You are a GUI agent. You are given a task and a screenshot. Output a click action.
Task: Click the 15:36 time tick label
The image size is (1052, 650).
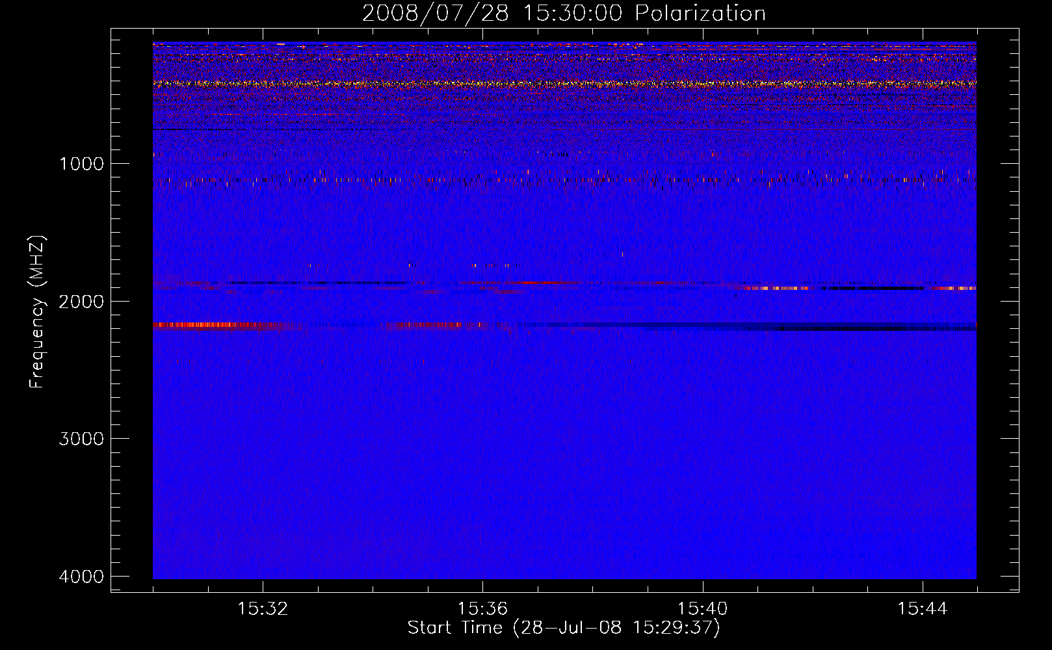[482, 609]
